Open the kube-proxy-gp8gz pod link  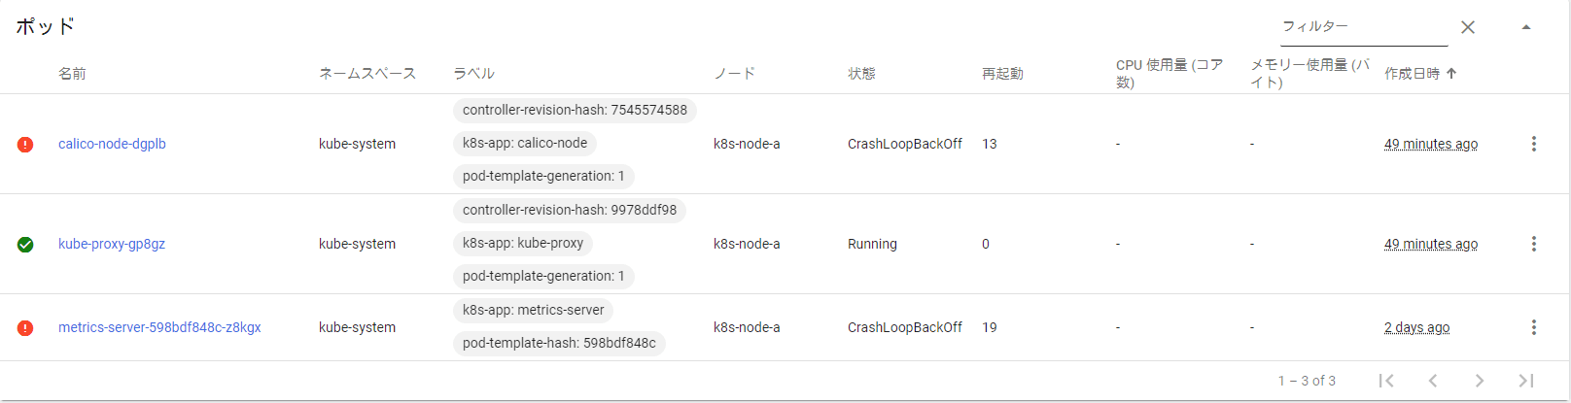click(112, 244)
